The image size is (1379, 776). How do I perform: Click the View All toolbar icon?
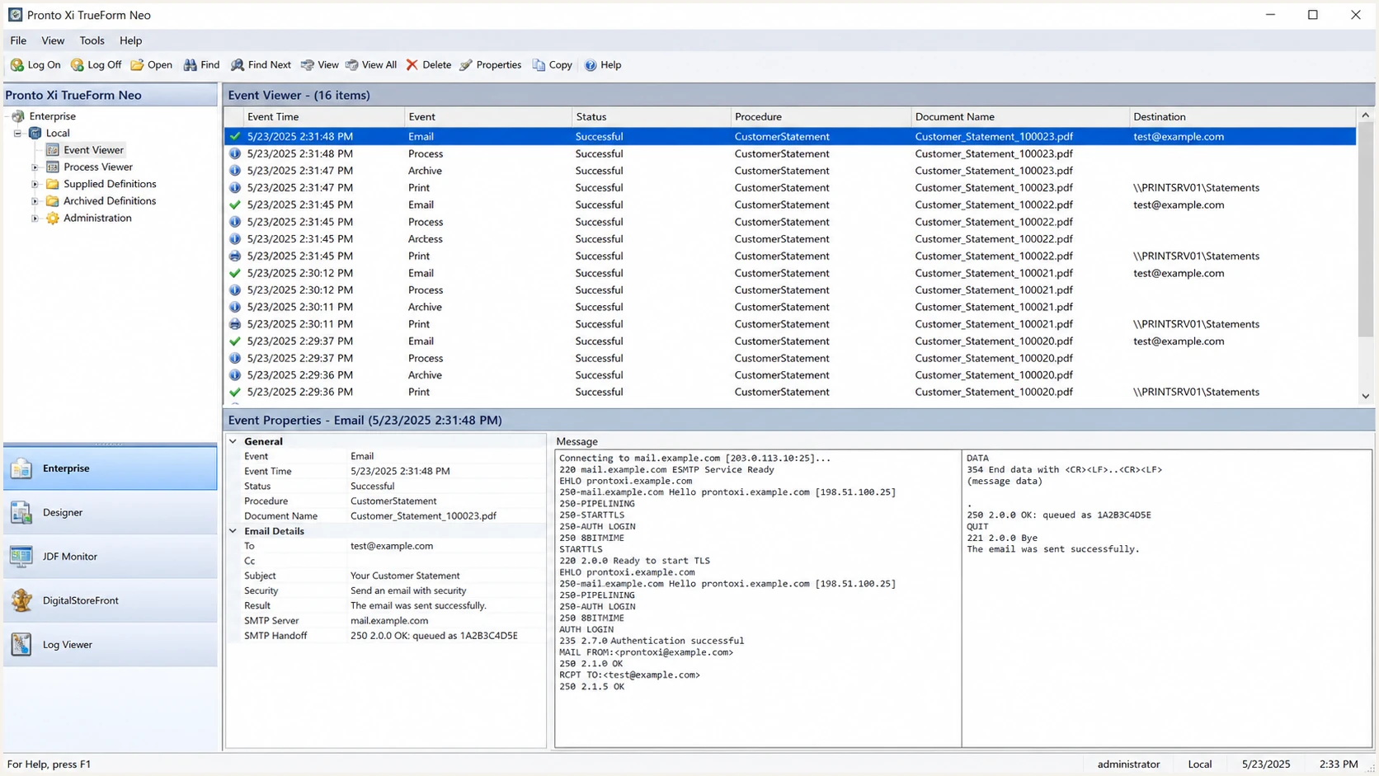click(352, 65)
